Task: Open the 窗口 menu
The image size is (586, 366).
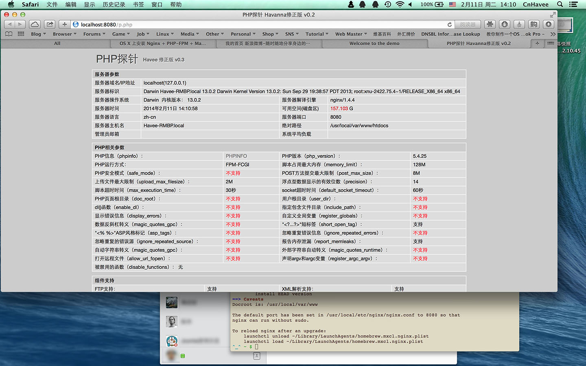Action: tap(157, 4)
